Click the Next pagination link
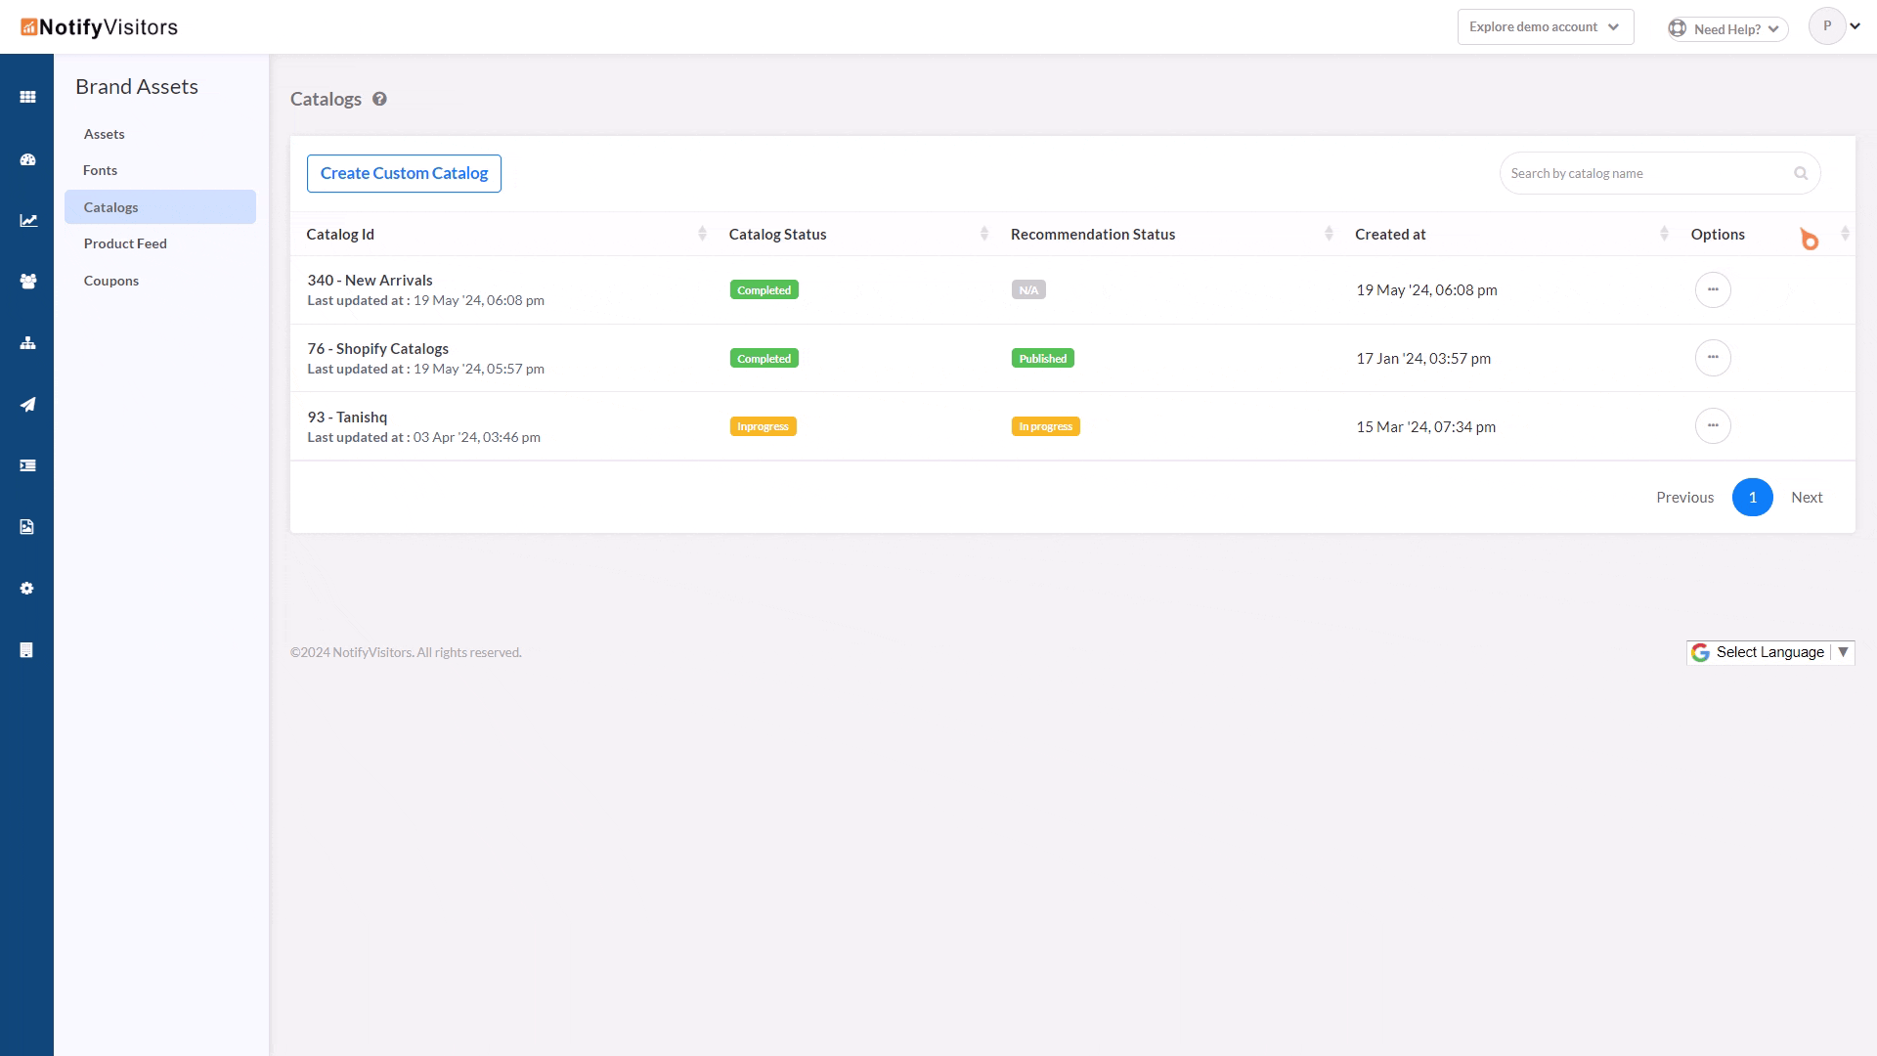This screenshot has width=1877, height=1056. pyautogui.click(x=1807, y=497)
